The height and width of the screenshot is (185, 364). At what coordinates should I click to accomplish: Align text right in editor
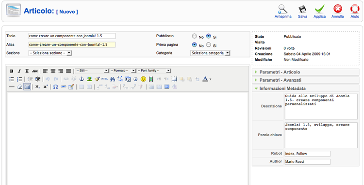click(61, 71)
